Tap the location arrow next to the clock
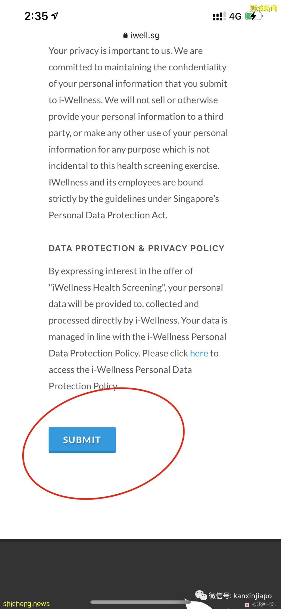Image resolution: width=281 pixels, height=609 pixels. pos(54,16)
